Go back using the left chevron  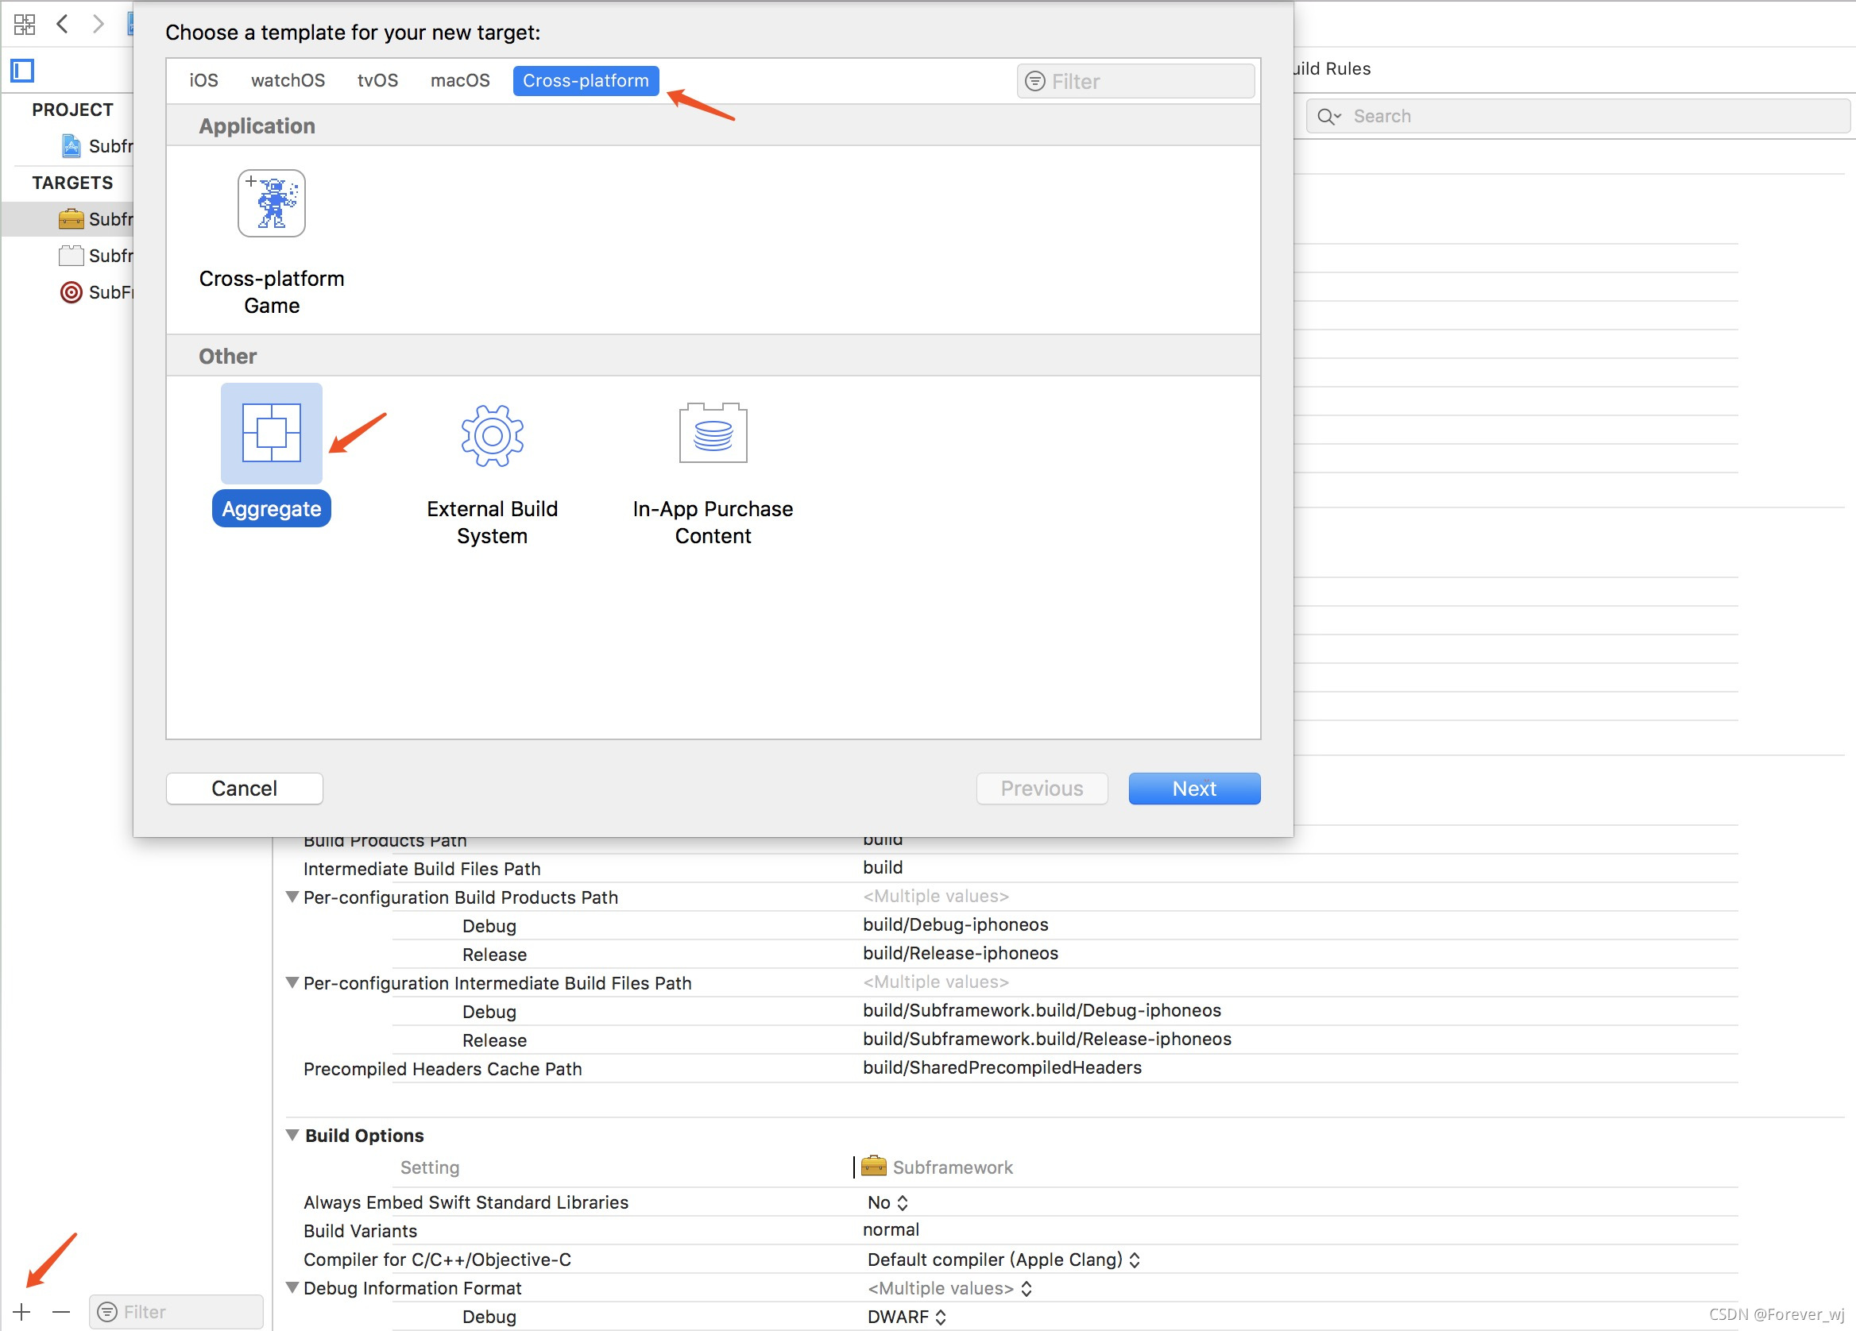point(62,24)
